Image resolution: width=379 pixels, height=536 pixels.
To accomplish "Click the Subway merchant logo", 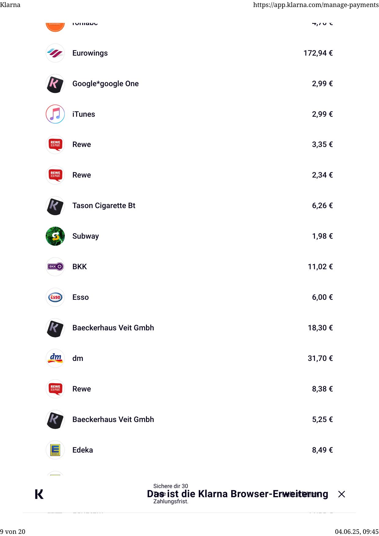I will point(55,236).
